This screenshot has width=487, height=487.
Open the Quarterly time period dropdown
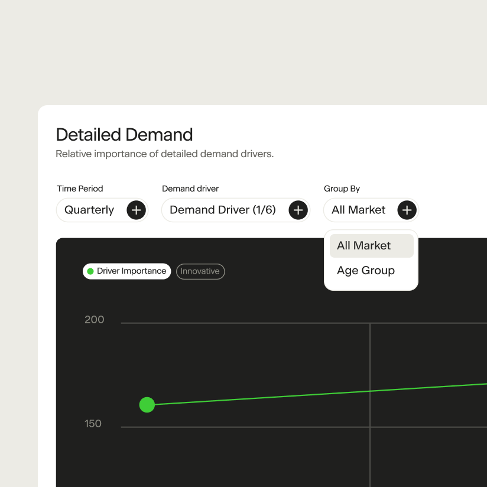point(89,210)
